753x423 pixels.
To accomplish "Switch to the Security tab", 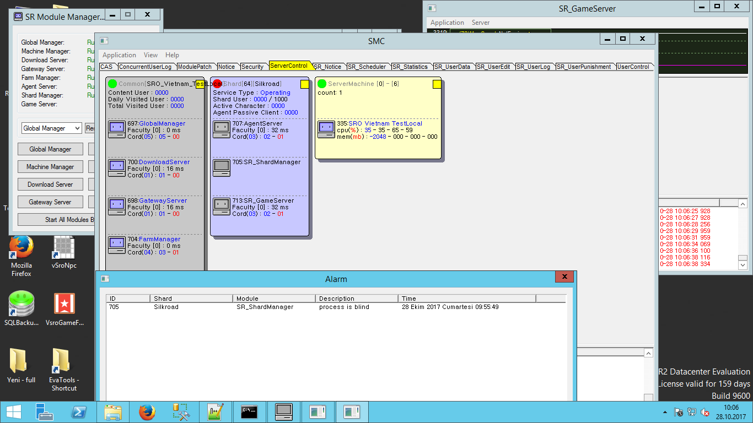I will (252, 67).
